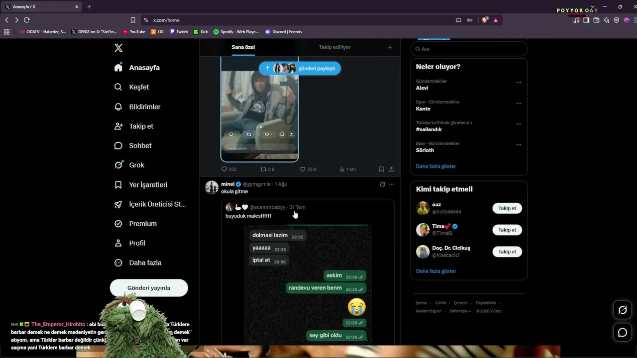637x358 pixels.
Task: Show more suggestions under Kimi takip etmeli
Action: pos(436,271)
